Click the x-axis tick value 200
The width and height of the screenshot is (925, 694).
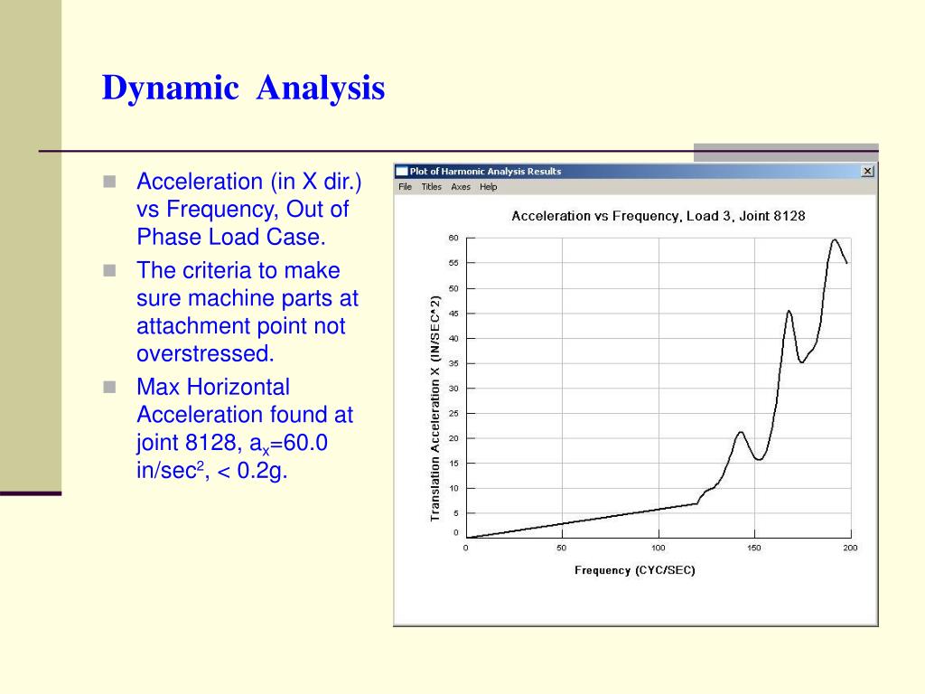coord(850,548)
